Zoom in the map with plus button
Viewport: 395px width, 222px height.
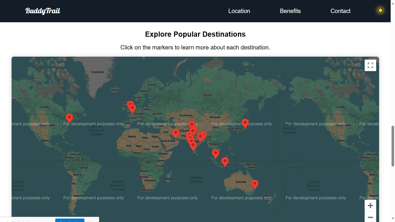pos(370,206)
